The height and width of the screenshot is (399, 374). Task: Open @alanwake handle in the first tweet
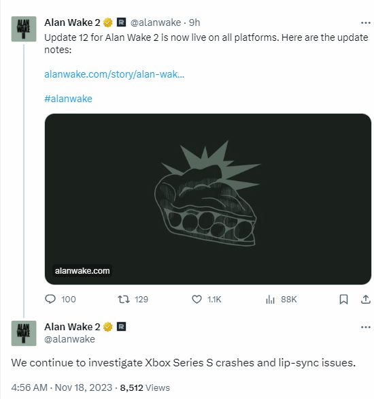pos(156,22)
